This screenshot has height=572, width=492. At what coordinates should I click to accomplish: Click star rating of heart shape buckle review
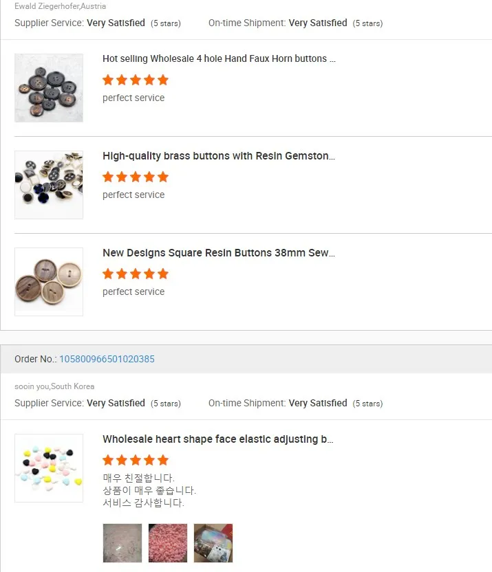click(136, 460)
